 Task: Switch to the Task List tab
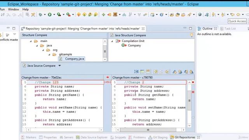[230, 28]
